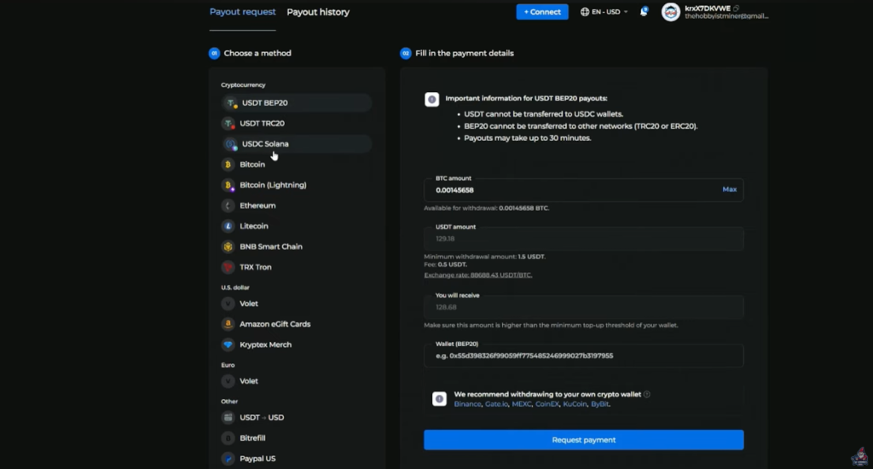The height and width of the screenshot is (469, 873).
Task: Click the Litecoin coin icon
Action: click(228, 226)
